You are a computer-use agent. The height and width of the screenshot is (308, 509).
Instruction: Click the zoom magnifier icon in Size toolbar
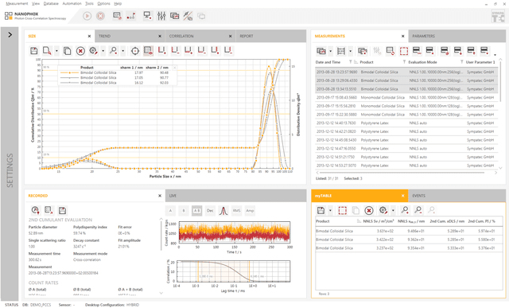tap(113, 51)
